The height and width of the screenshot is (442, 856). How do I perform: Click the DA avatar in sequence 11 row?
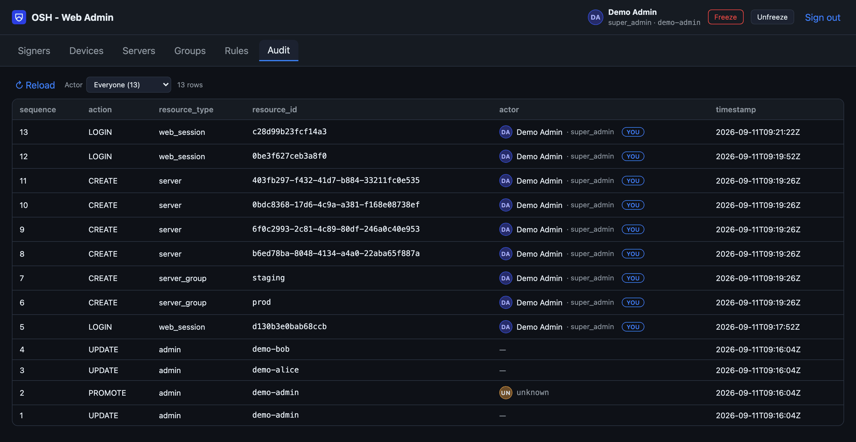pyautogui.click(x=505, y=181)
